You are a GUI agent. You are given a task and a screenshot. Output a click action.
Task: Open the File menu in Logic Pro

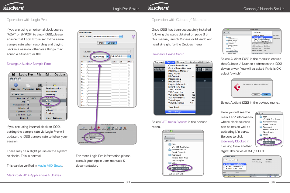point(39,75)
